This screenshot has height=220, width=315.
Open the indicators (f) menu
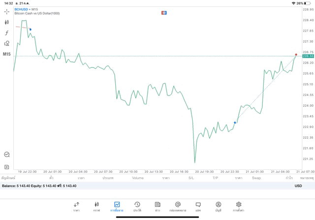pos(7,33)
